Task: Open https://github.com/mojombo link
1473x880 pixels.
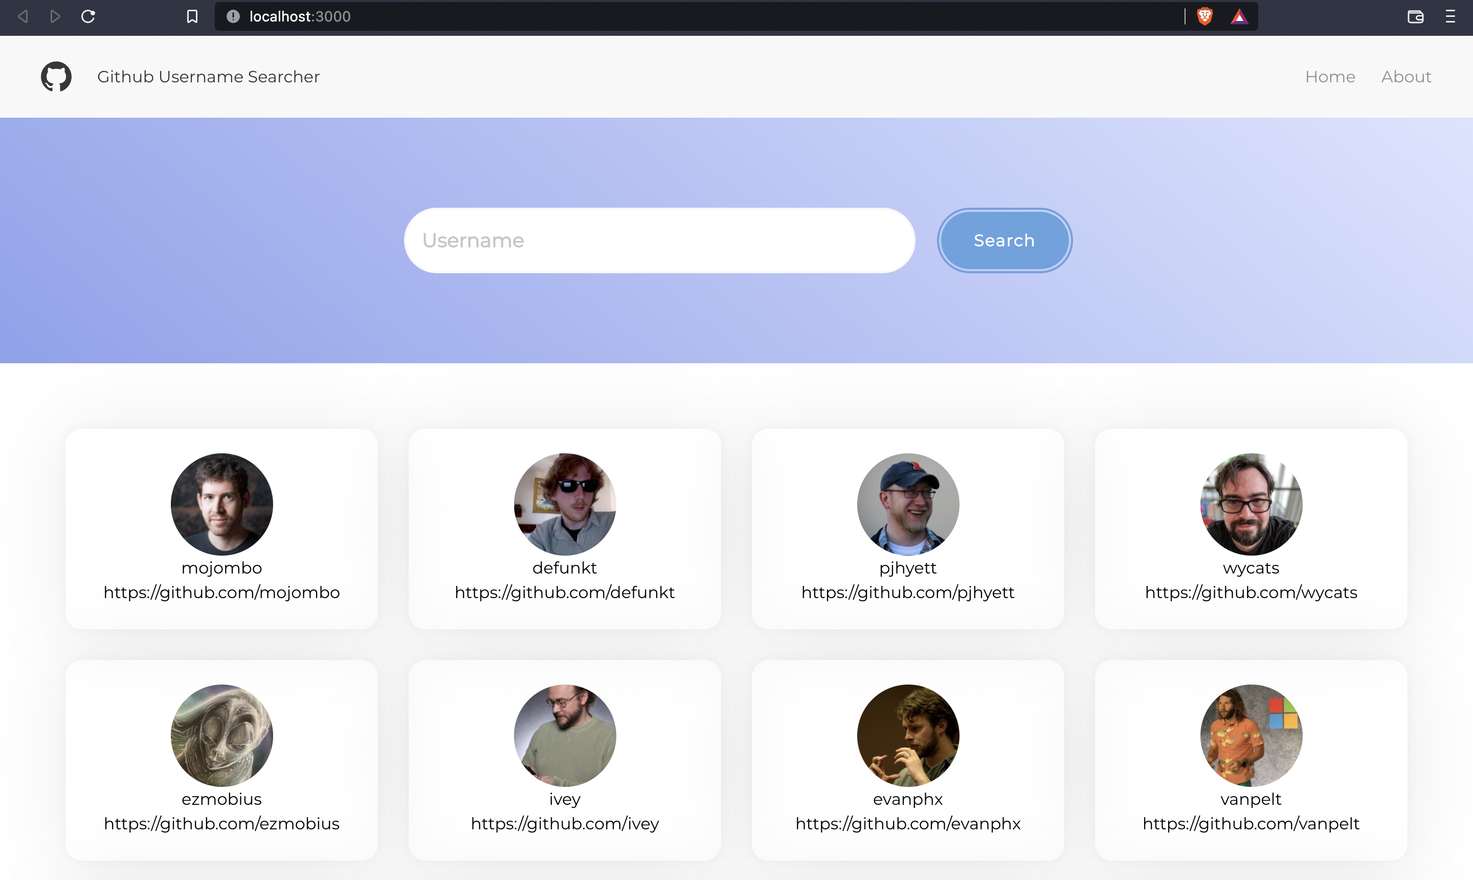Action: click(x=221, y=592)
